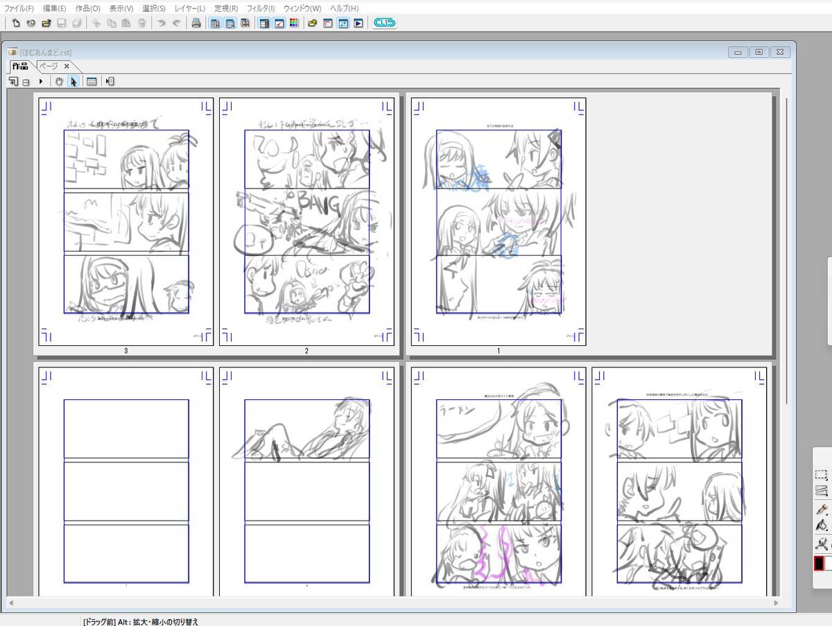Close the ページ tab with X
This screenshot has height=626, width=832.
[67, 66]
